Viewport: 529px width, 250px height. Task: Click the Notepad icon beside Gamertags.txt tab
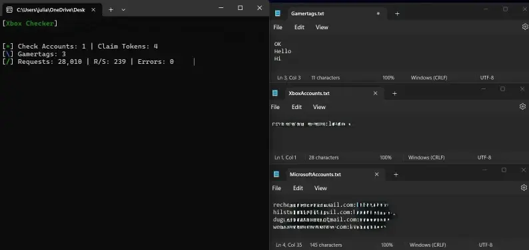(278, 13)
